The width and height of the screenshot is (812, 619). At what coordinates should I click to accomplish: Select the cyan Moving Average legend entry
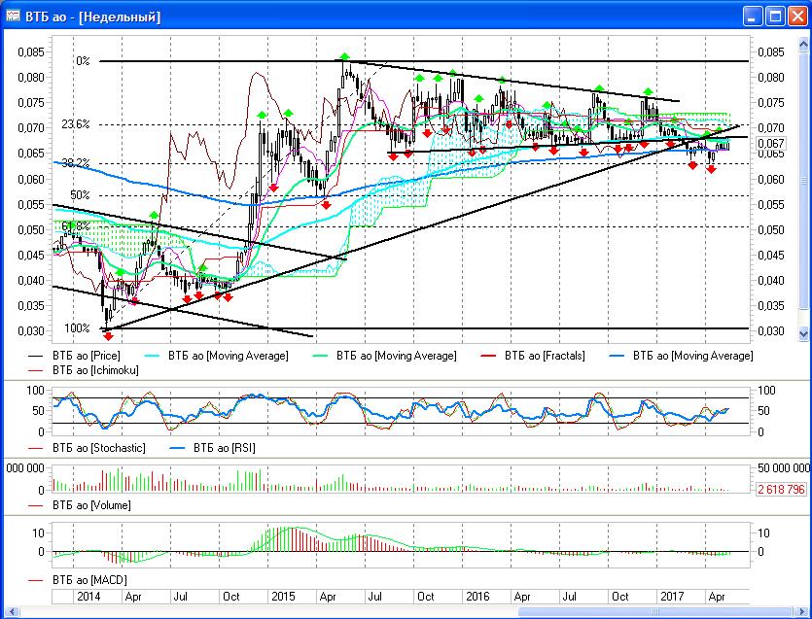228,356
